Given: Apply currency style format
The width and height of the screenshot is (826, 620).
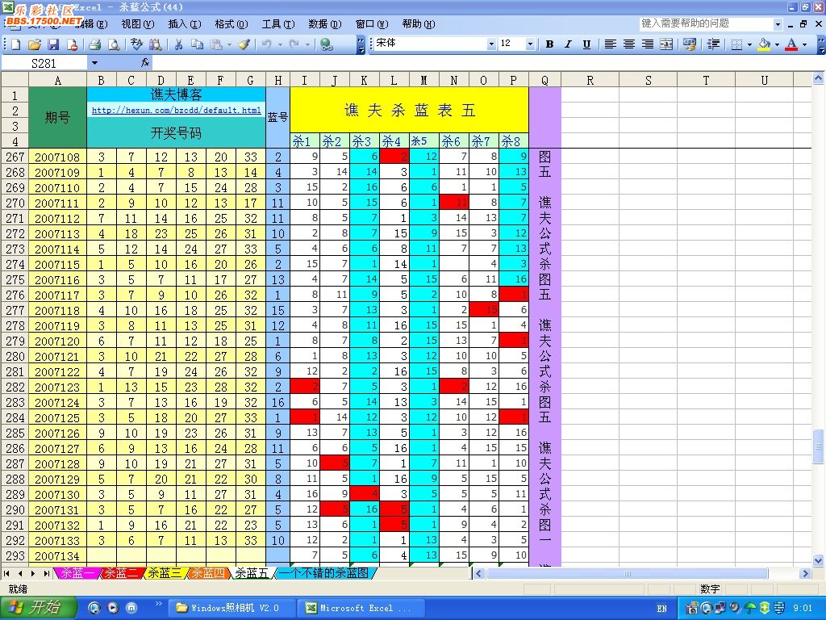Looking at the screenshot, I should click(x=690, y=44).
